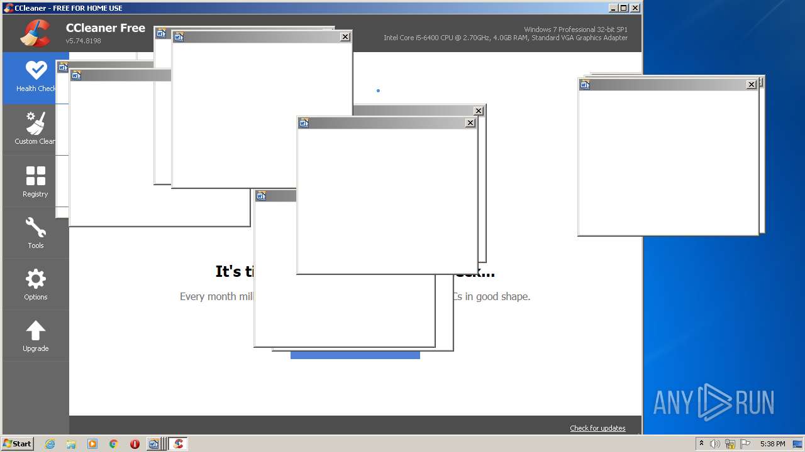805x452 pixels.
Task: Click the Word icon of center front popup
Action: pyautogui.click(x=304, y=123)
